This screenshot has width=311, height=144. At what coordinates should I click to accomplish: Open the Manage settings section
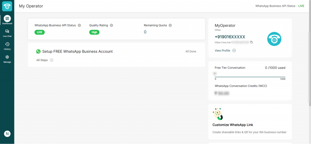[7, 59]
